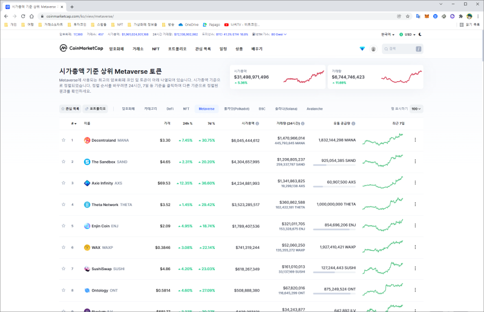Click the Theta Network coin logo
Viewport: 484px width, 312px height.
click(87, 204)
